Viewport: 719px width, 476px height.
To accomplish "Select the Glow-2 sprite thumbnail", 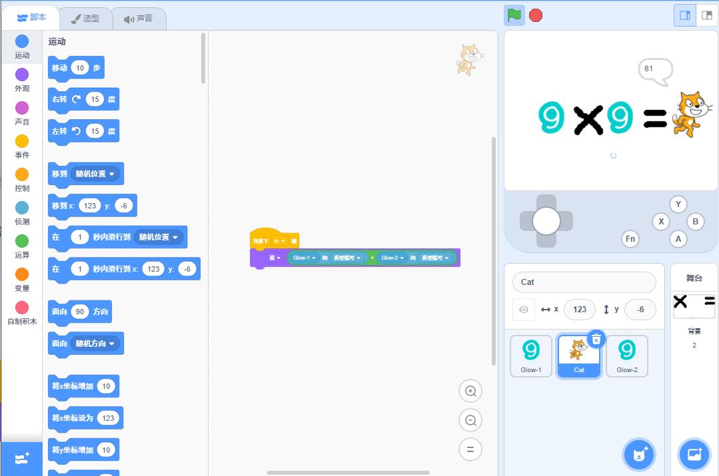I will tap(627, 356).
